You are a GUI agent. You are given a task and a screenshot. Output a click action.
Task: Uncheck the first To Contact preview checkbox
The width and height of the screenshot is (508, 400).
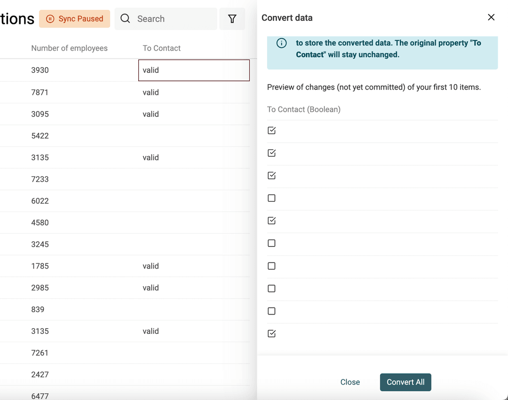coord(271,130)
